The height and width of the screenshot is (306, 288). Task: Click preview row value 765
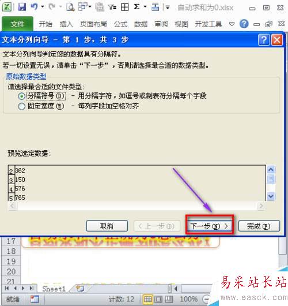(20, 197)
